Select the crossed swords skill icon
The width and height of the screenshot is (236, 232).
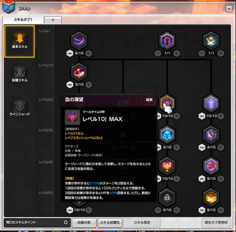click(211, 40)
